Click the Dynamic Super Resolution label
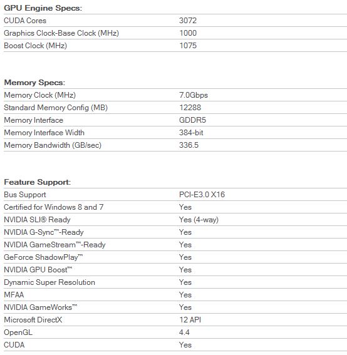Screen dimensions: 347x355 pyautogui.click(x=49, y=282)
